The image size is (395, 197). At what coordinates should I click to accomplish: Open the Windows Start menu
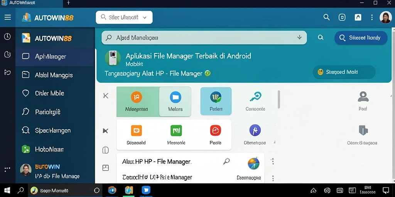point(7,190)
